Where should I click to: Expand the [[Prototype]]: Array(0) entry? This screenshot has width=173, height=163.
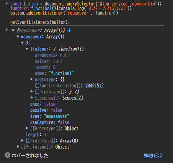coord(23,140)
